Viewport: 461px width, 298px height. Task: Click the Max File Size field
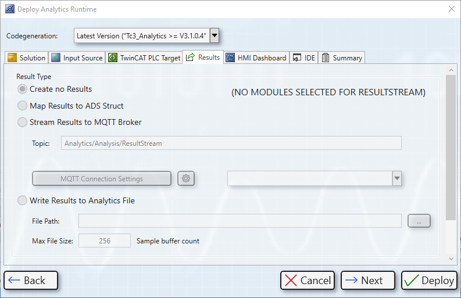(x=105, y=240)
